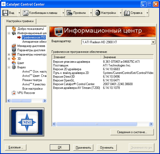Click the Профили monitors icon

click(x=69, y=13)
